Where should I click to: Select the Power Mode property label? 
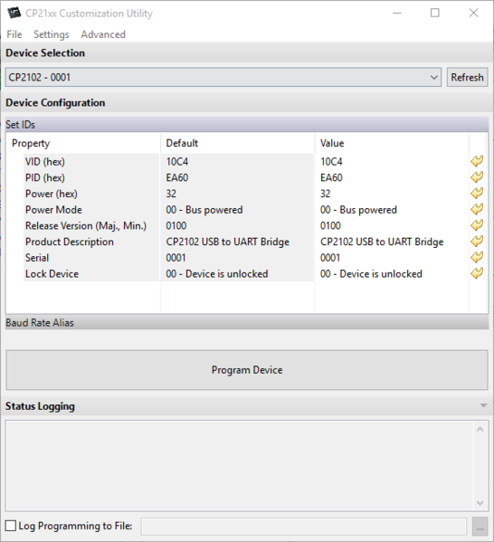(x=53, y=210)
